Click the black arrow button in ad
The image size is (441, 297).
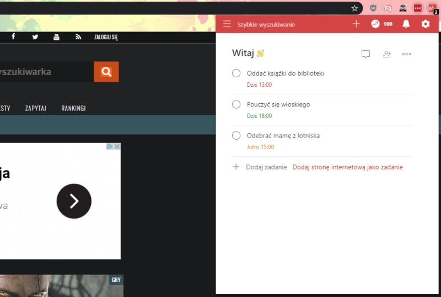74,201
